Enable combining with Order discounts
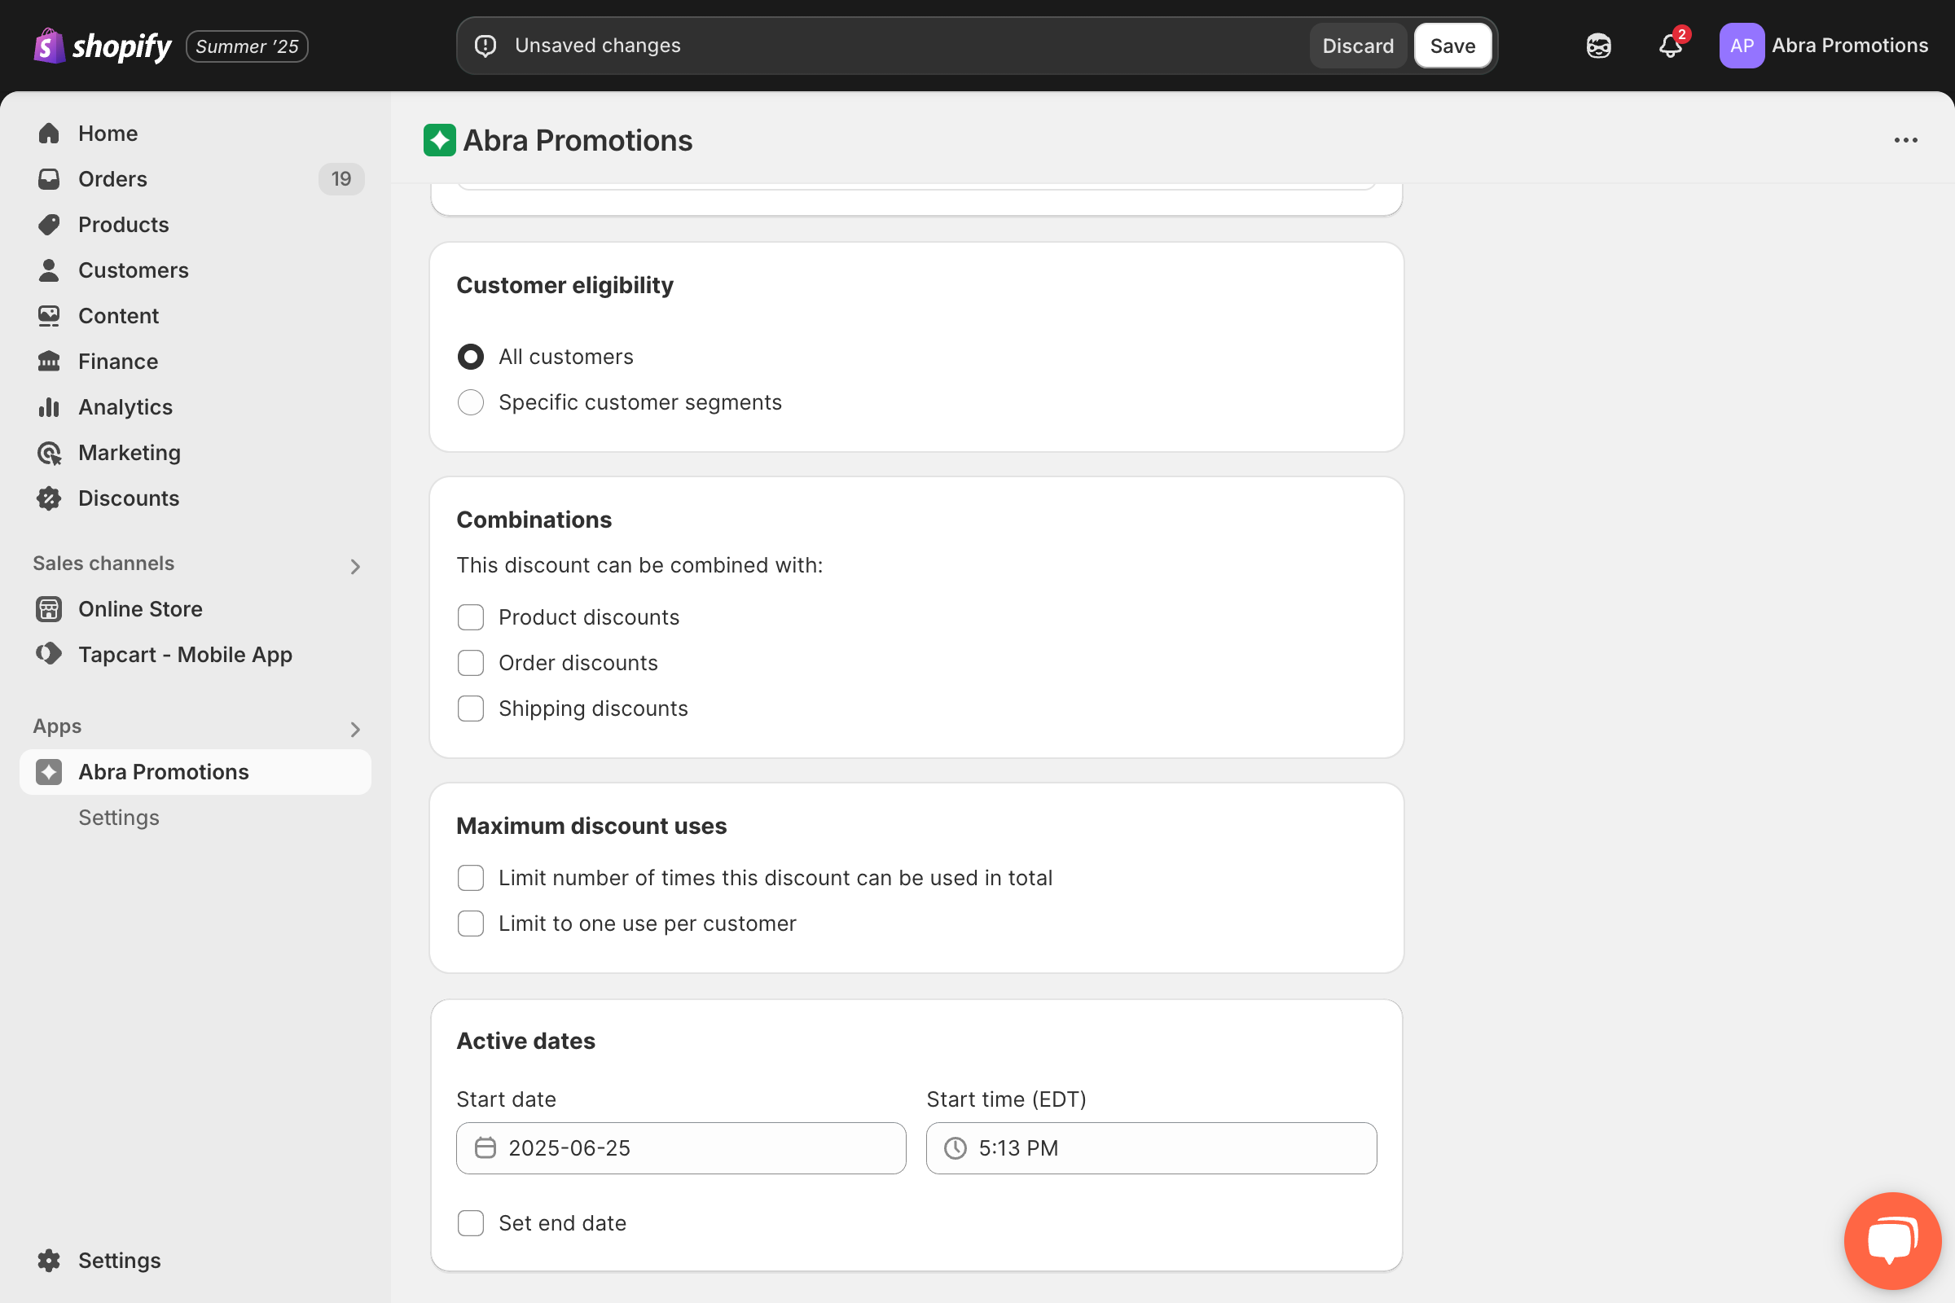1955x1303 pixels. tap(471, 663)
